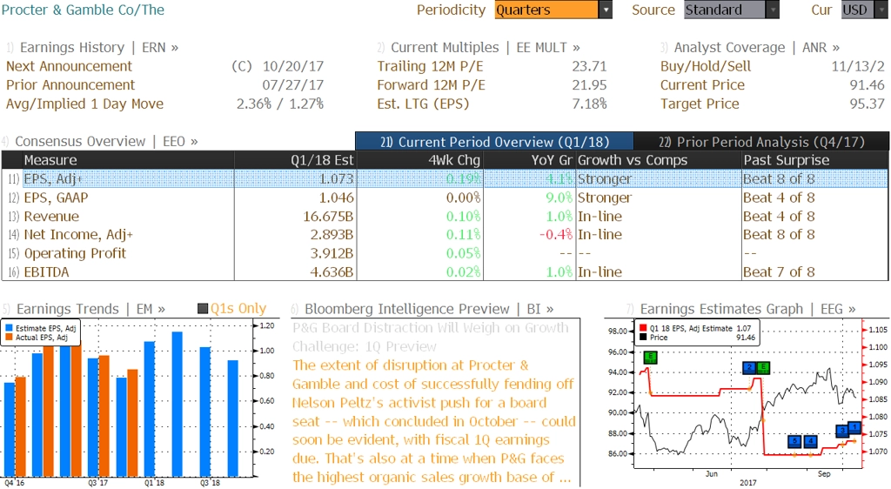Viewport: 891px width, 489px height.
Task: Open the P&G Board Distraction preview headline
Action: coord(430,337)
